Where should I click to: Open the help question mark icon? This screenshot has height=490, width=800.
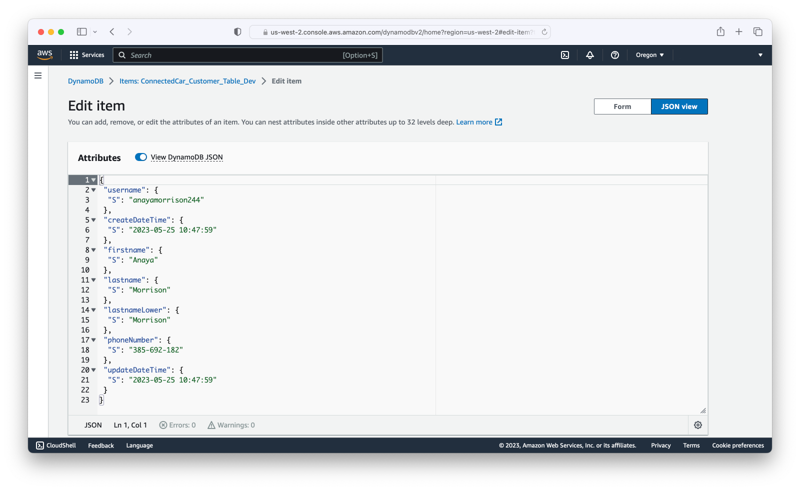tap(615, 55)
